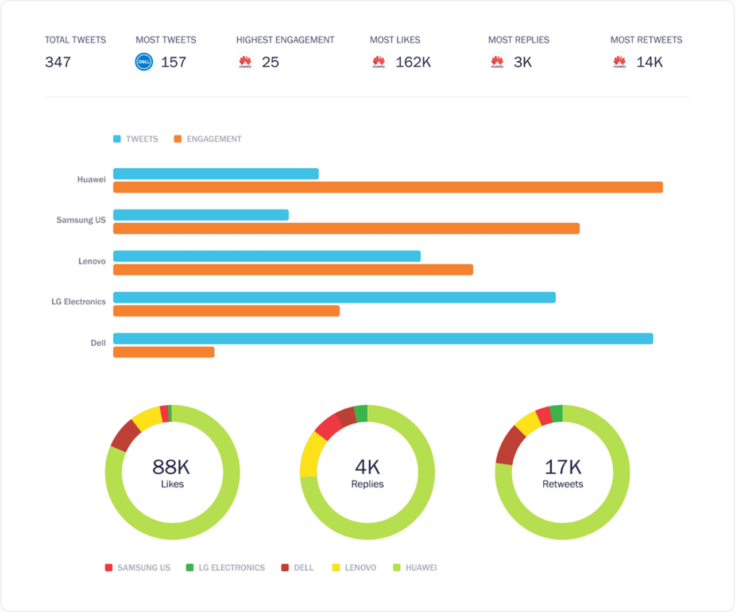Screen dimensions: 735x612
Task: Click the Samsung US bar chart row label
Action: point(81,220)
